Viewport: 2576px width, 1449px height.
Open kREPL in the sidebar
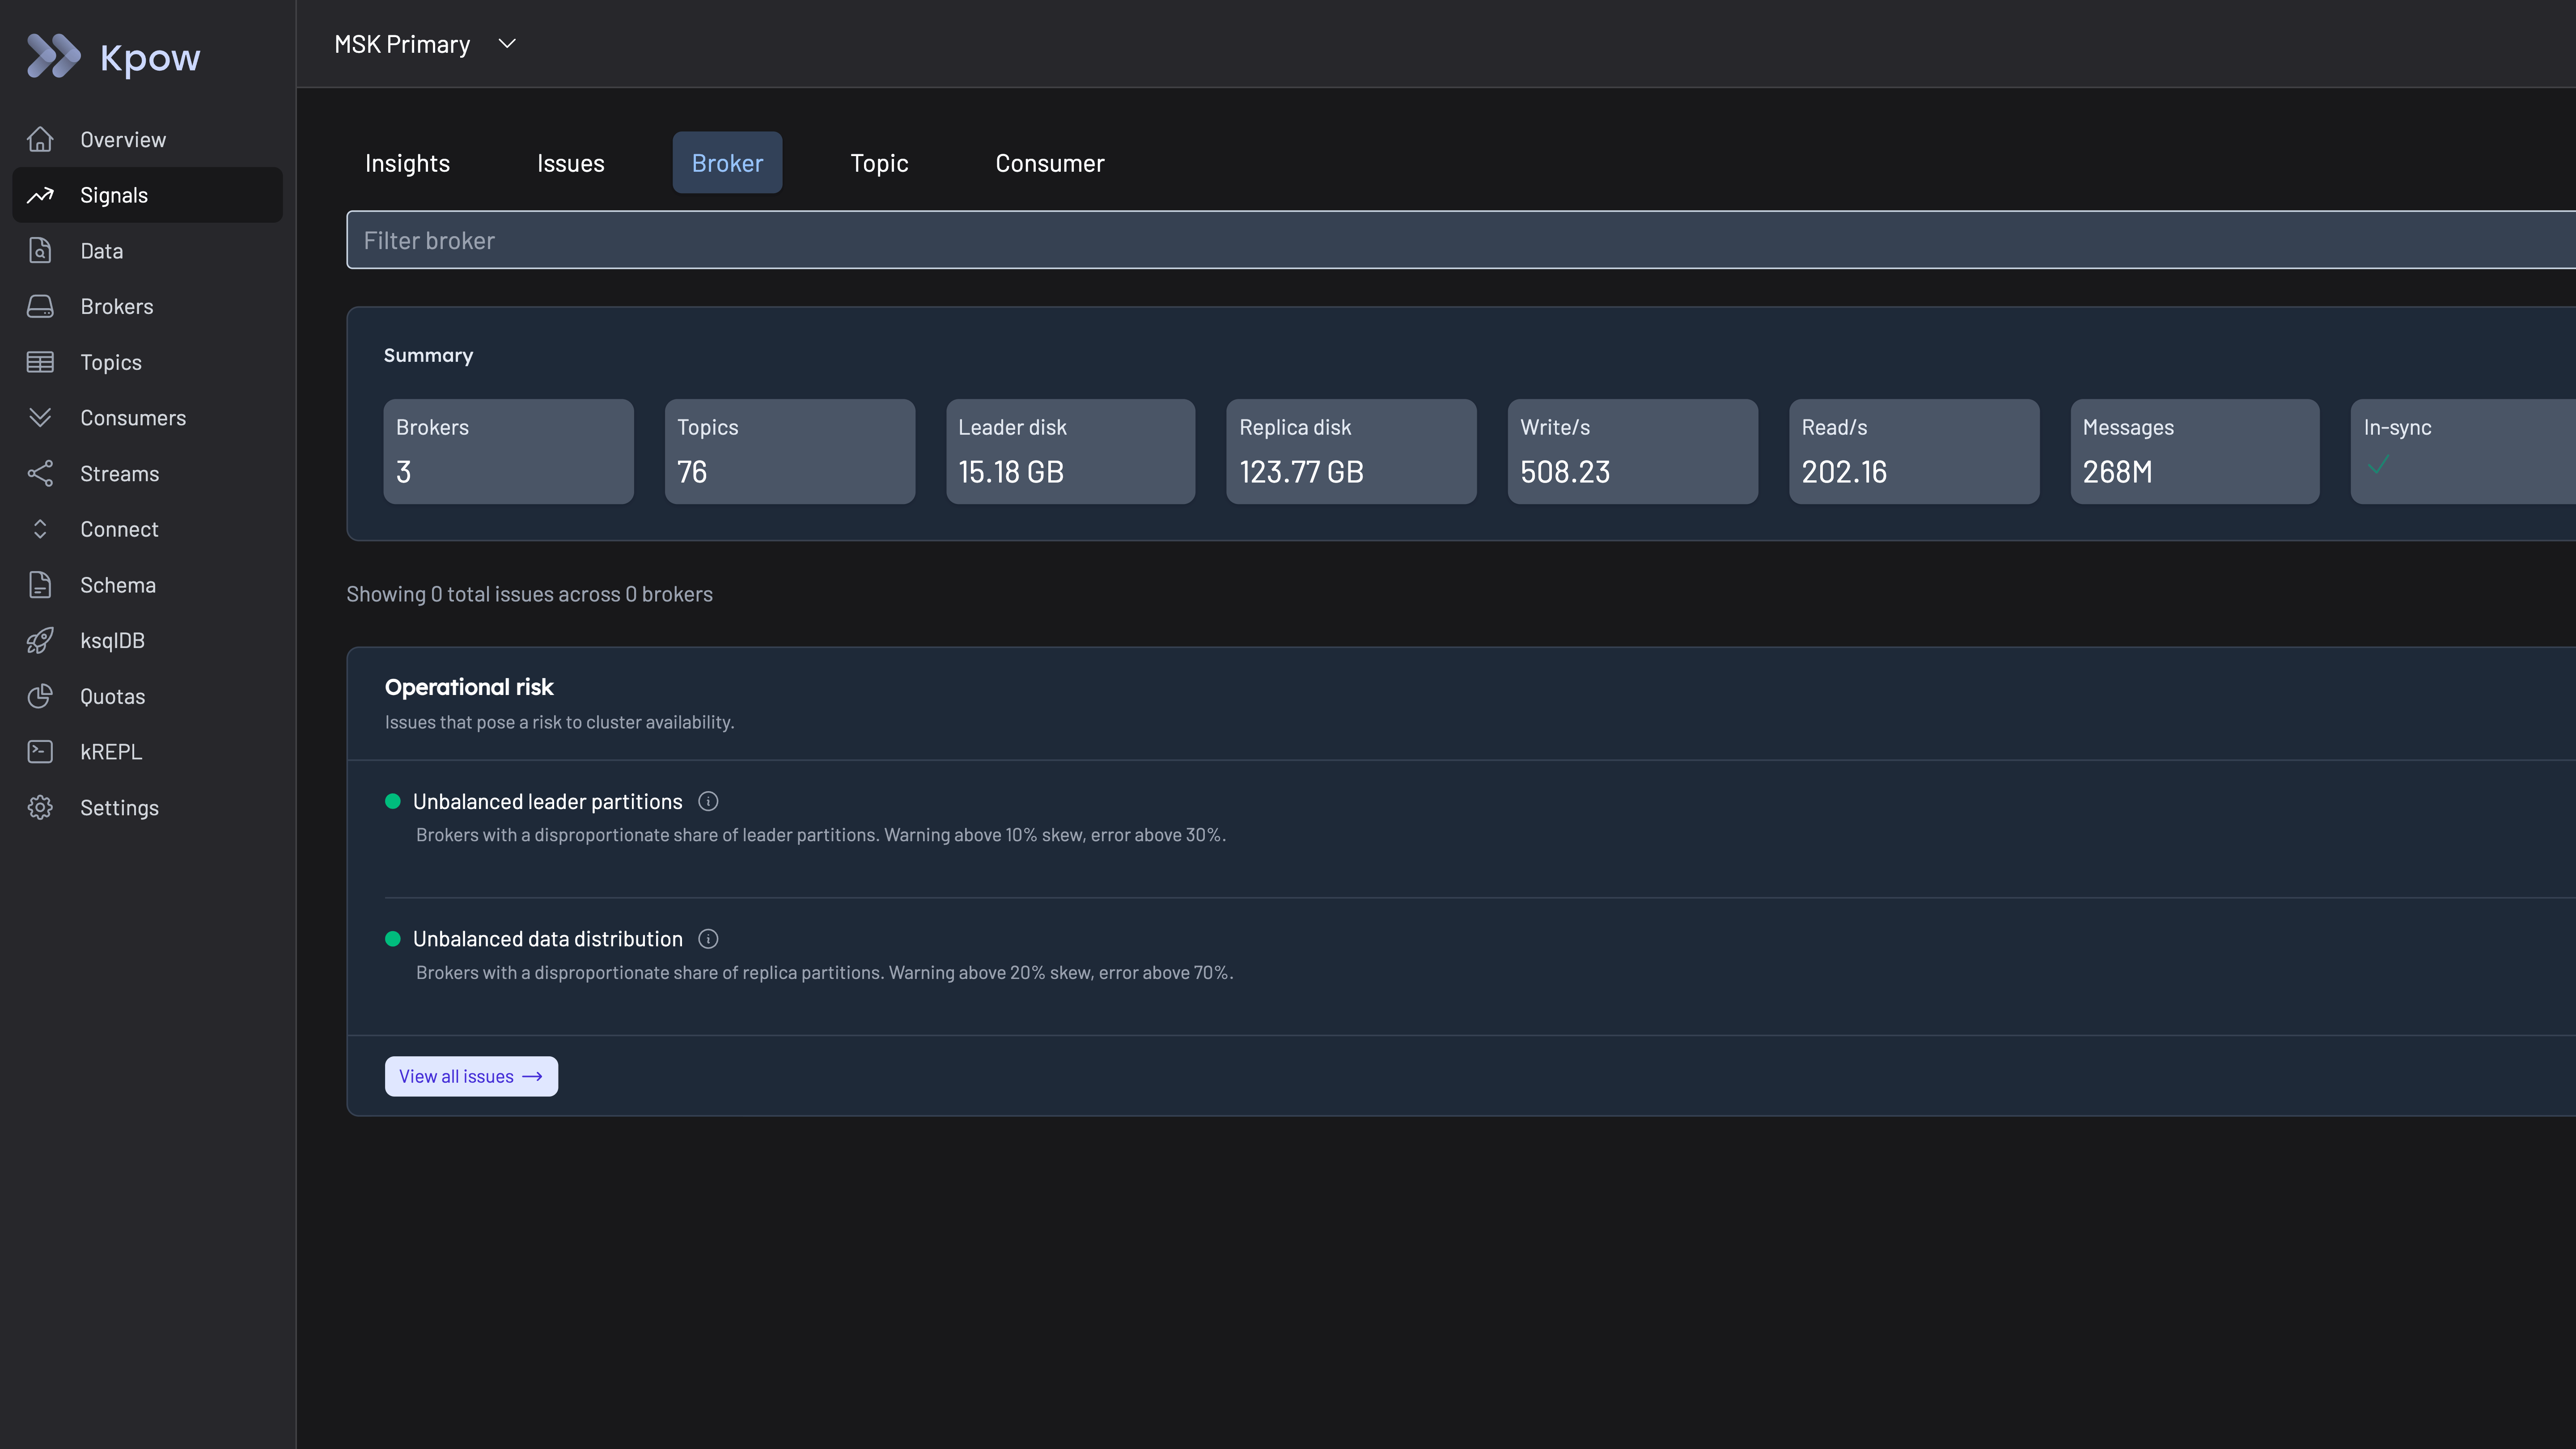point(148,752)
